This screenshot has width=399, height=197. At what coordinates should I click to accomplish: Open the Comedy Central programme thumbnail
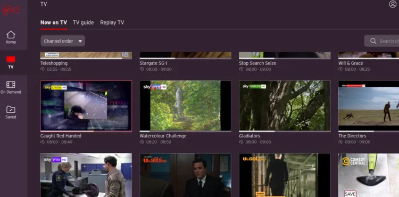(369, 175)
